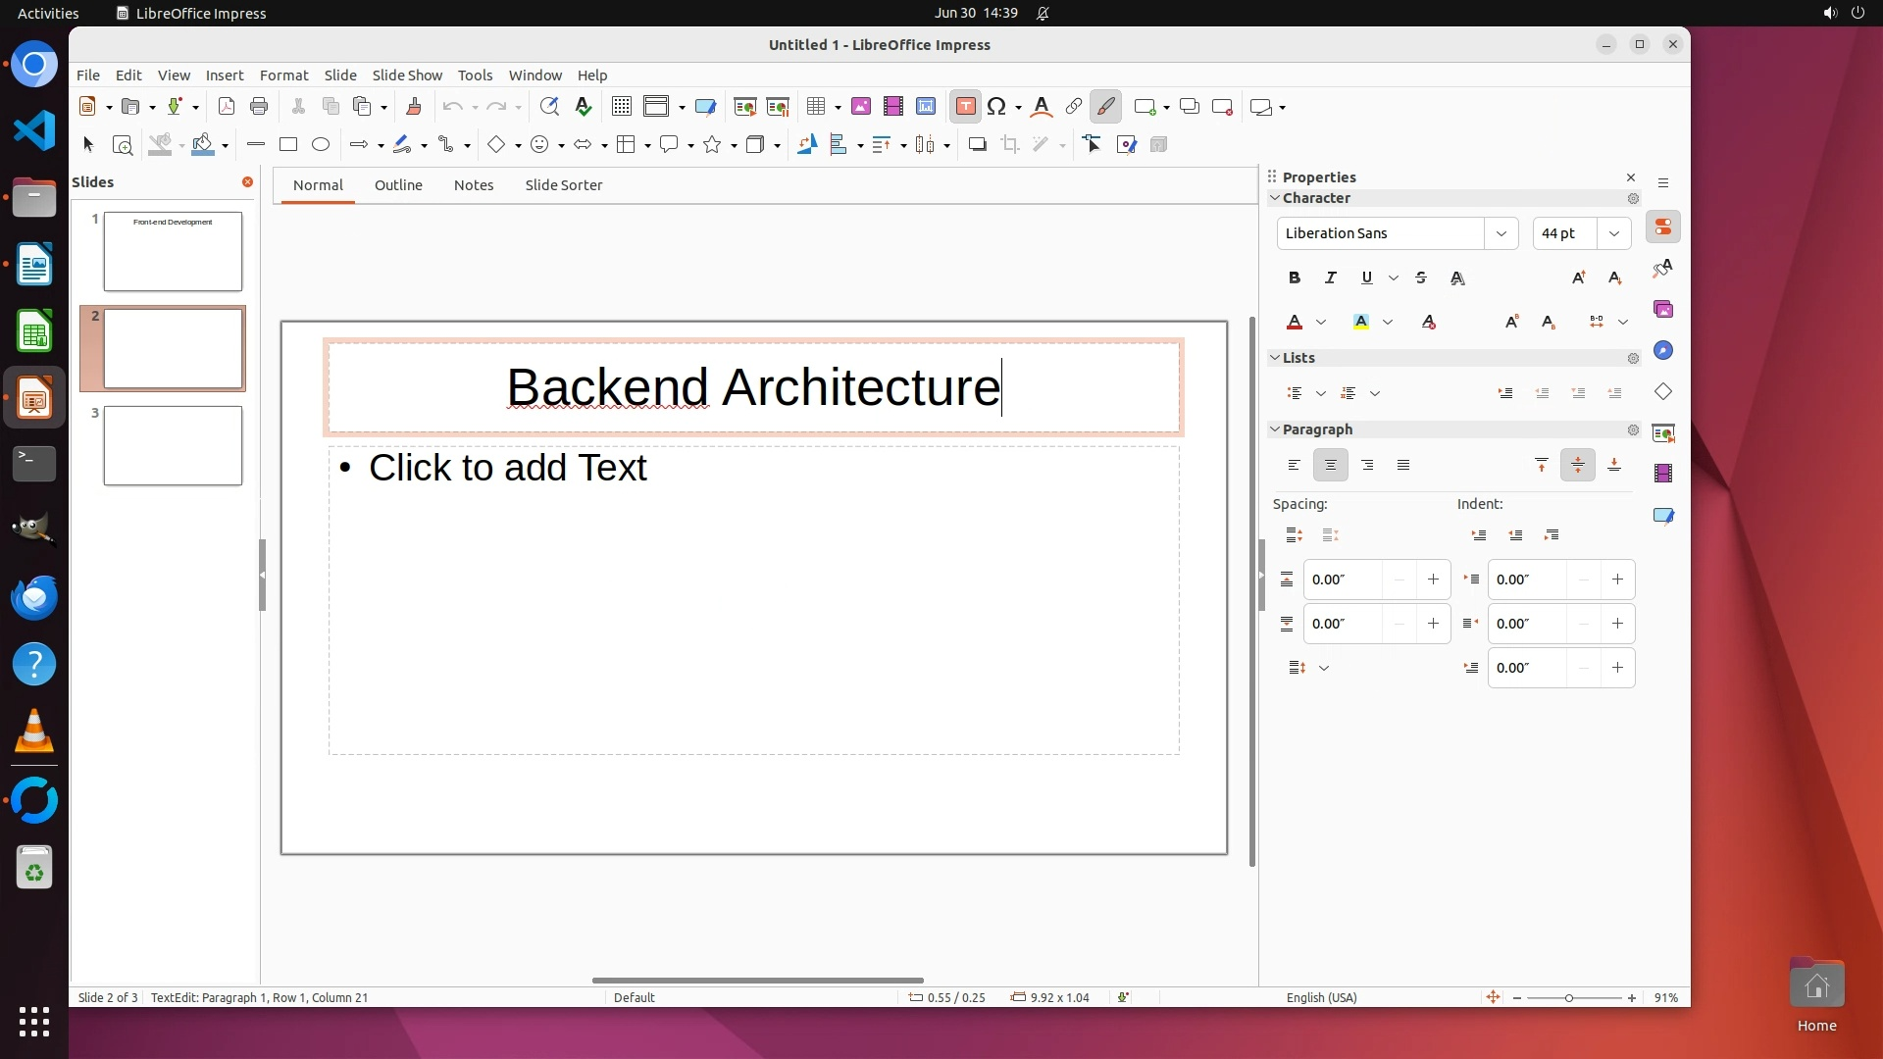The width and height of the screenshot is (1883, 1059).
Task: Toggle Bold in the Character panel
Action: click(1295, 277)
